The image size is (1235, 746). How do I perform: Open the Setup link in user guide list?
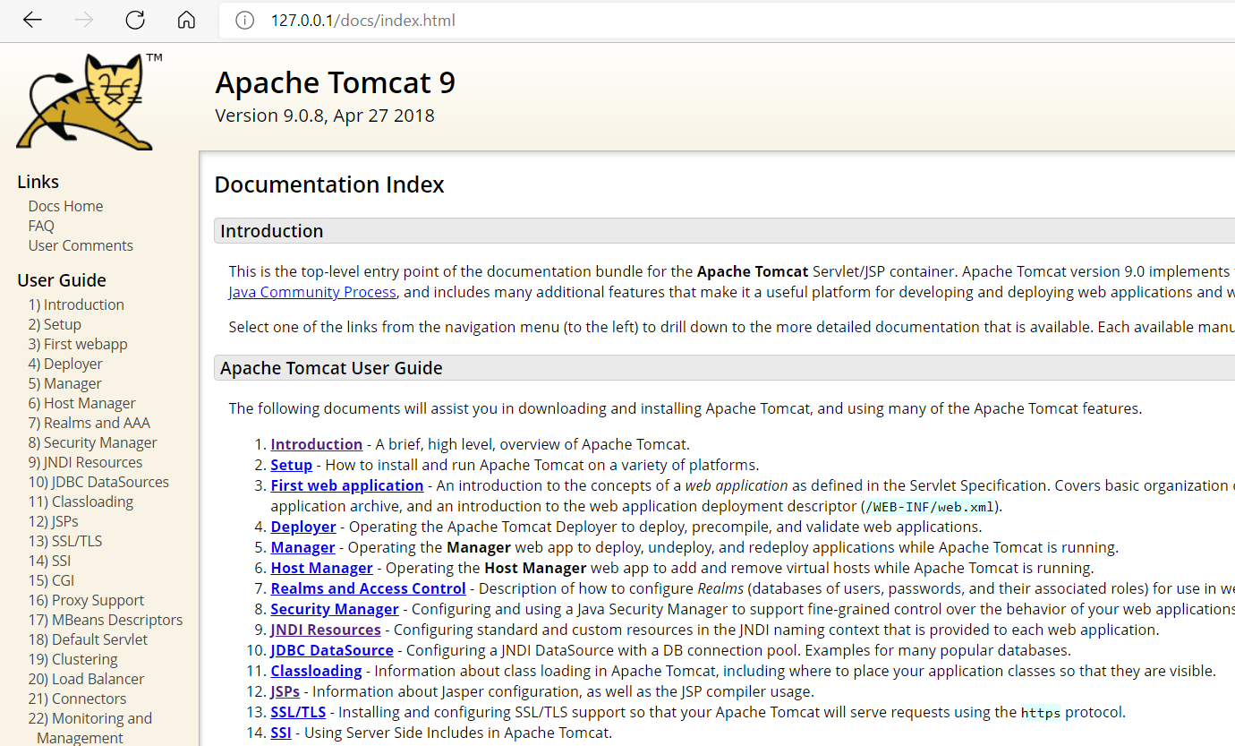tap(292, 465)
